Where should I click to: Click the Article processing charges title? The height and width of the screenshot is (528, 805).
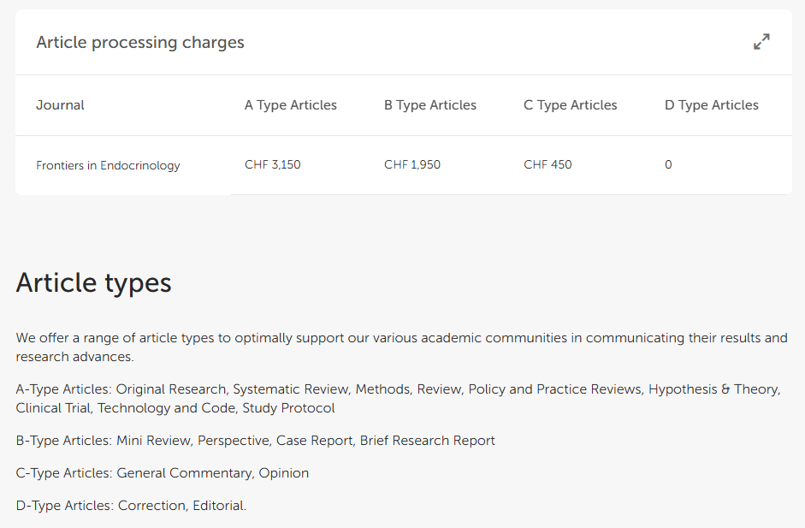point(140,42)
